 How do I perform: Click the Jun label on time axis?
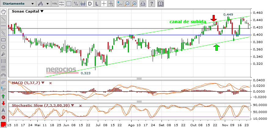tap(66, 125)
